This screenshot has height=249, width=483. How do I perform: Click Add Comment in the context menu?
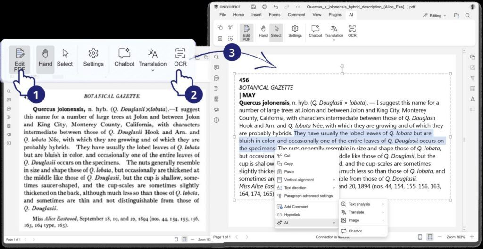[x=296, y=207]
